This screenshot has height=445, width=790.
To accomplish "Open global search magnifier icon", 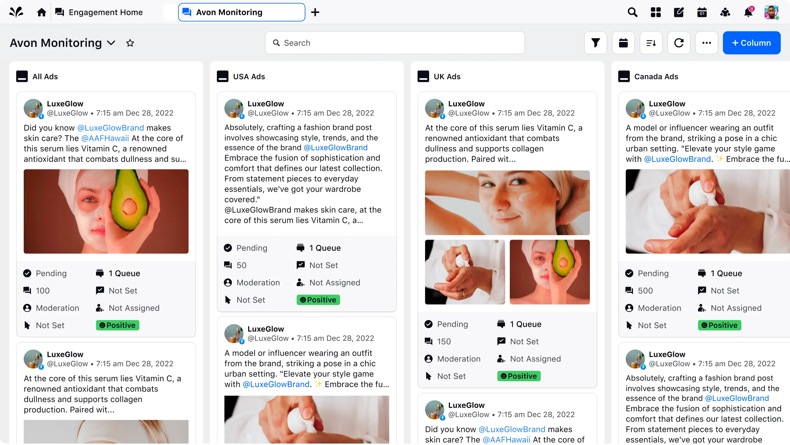I will [632, 12].
